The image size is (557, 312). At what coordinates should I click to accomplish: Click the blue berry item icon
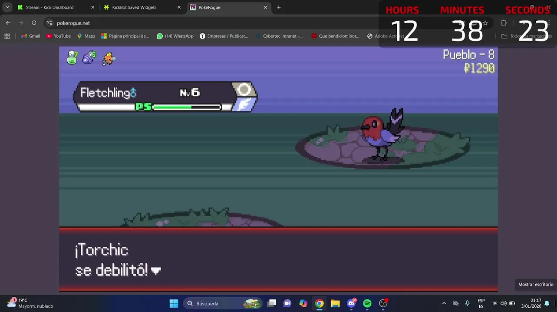89,58
